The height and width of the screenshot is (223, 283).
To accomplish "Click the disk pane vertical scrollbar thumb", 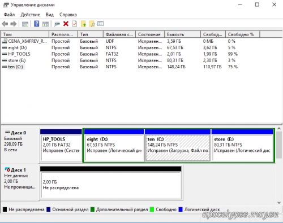I will coord(279,145).
